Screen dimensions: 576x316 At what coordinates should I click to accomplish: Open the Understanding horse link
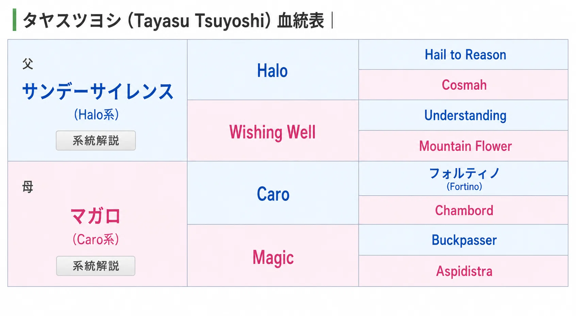coord(465,116)
